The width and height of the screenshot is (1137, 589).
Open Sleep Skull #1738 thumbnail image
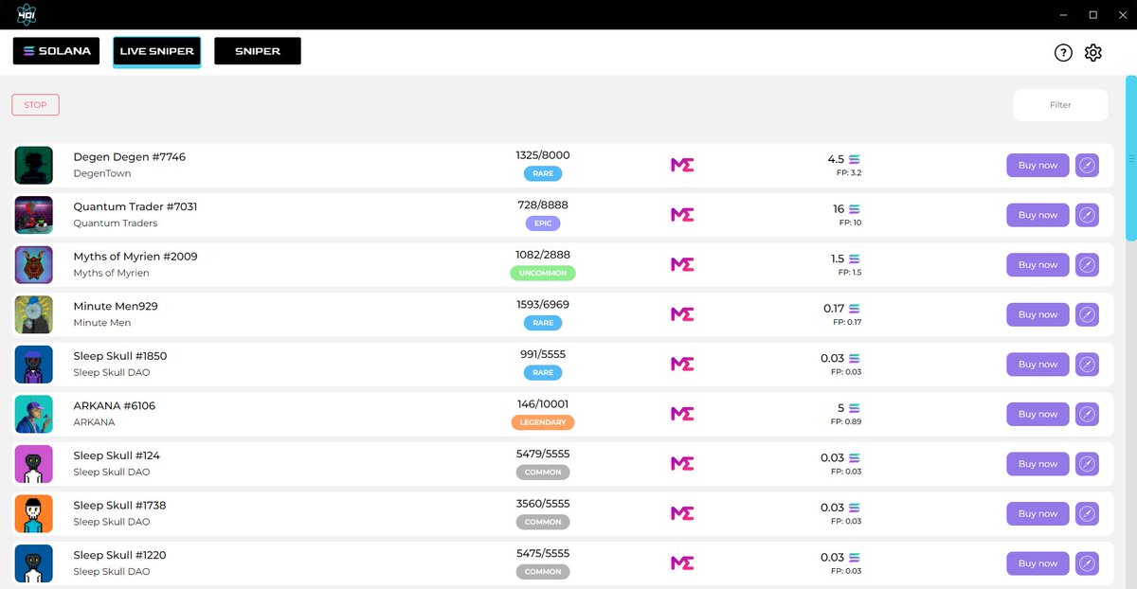pyautogui.click(x=34, y=513)
